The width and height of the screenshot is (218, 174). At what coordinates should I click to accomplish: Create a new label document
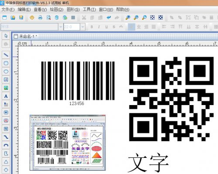coord(5,17)
